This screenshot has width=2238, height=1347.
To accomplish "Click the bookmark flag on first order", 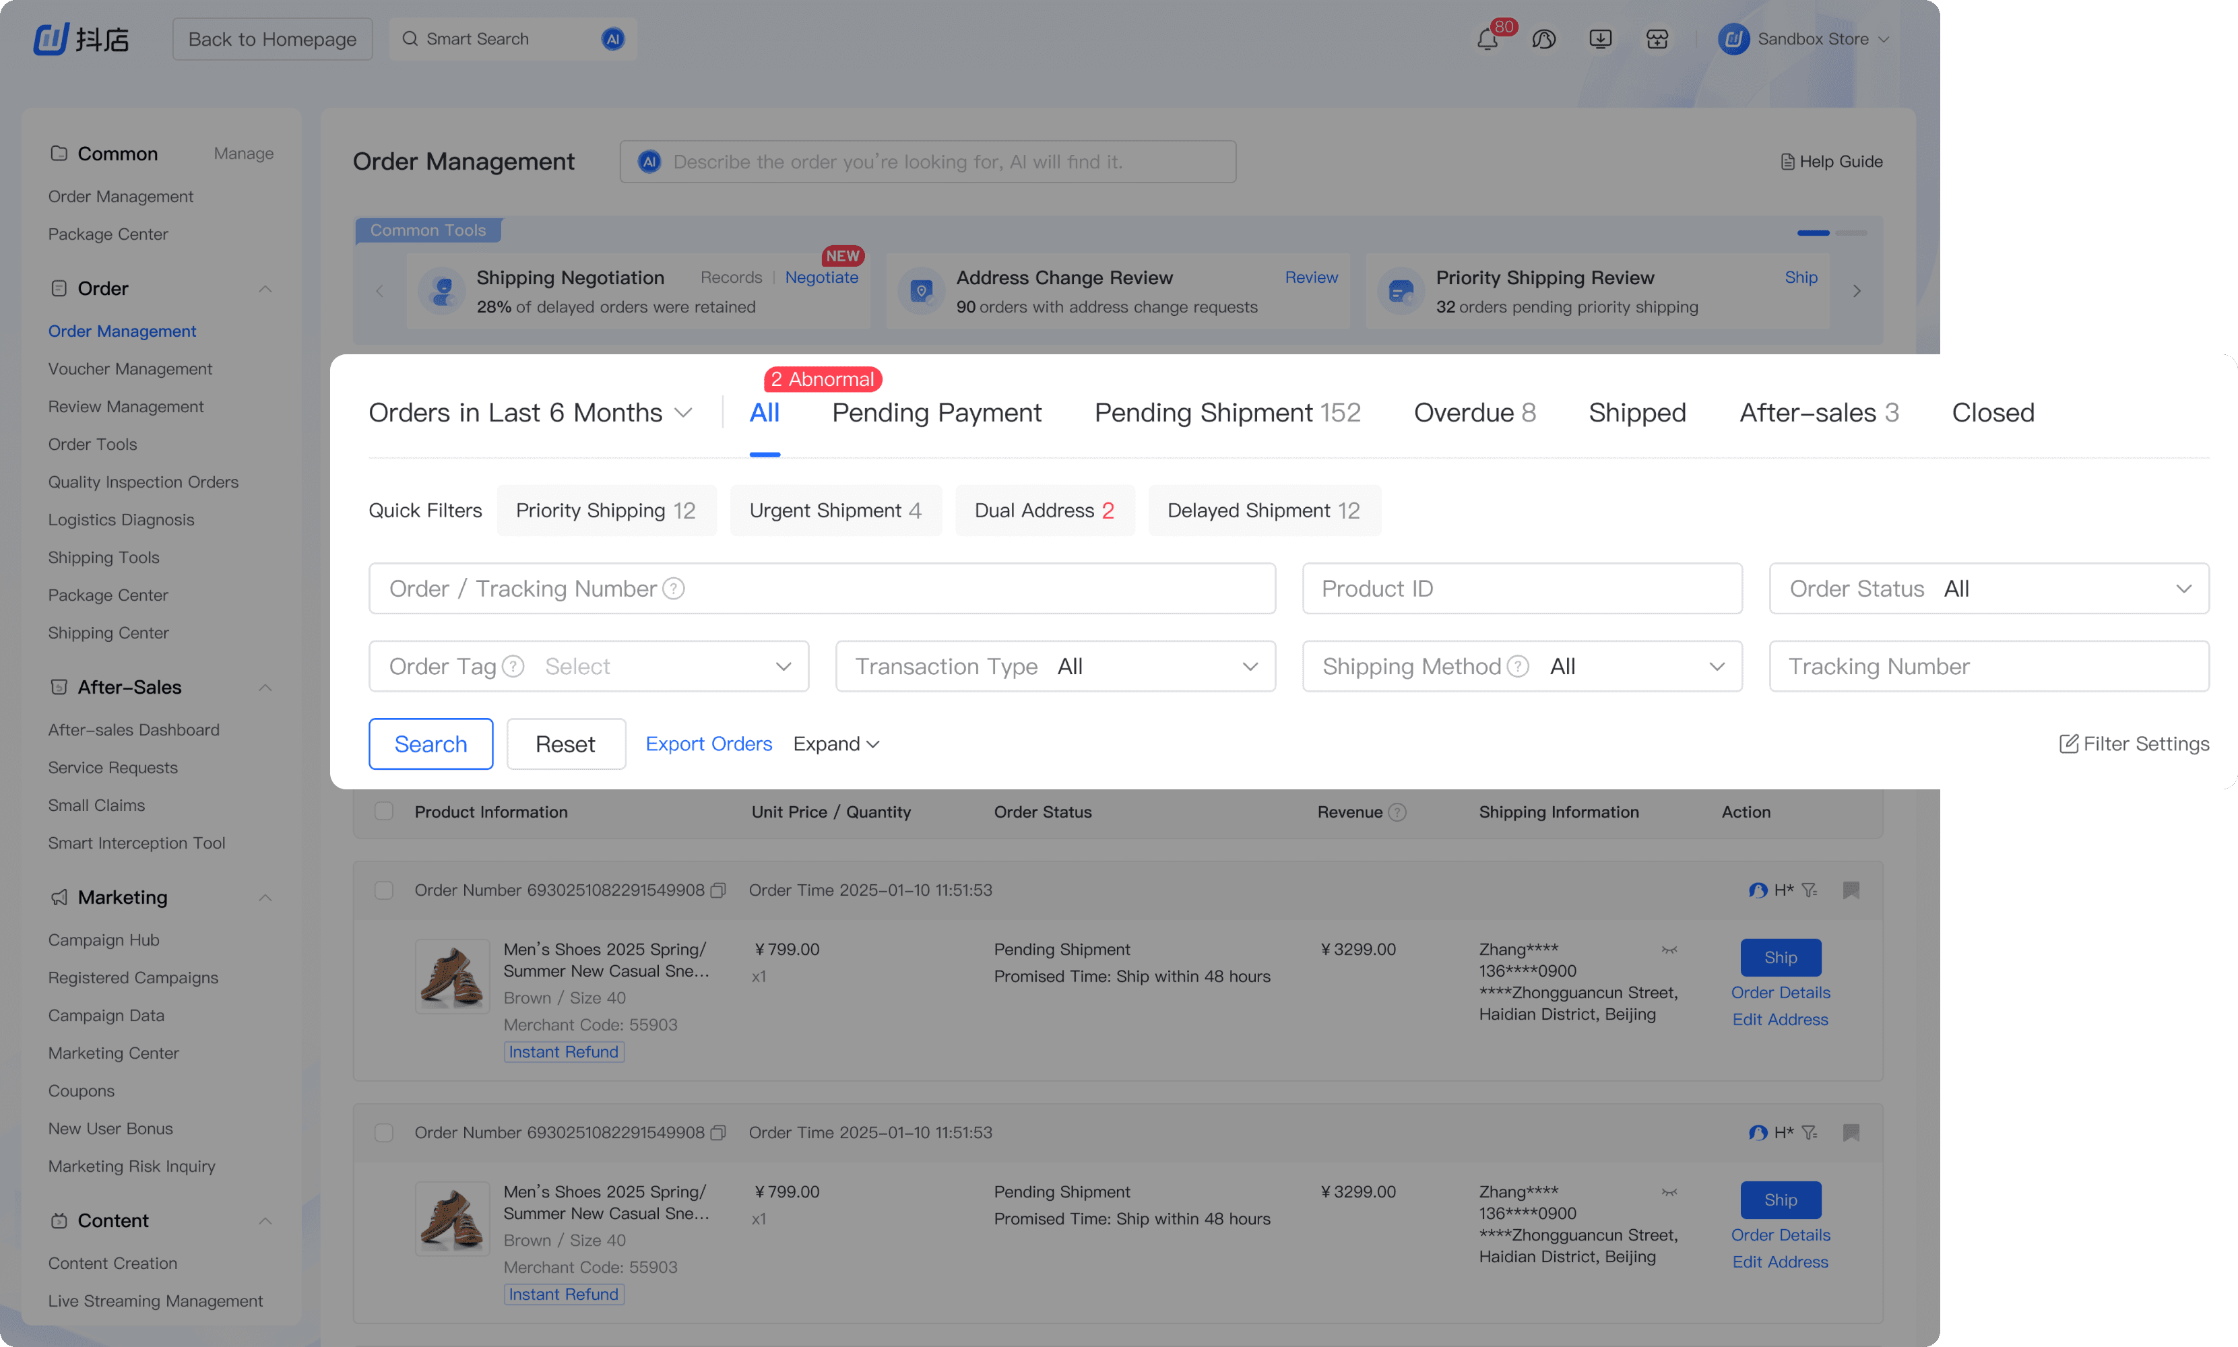I will 1851,890.
